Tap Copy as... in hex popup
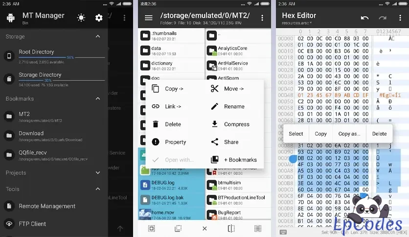Viewport: 409px width, 237px height. pyautogui.click(x=349, y=134)
